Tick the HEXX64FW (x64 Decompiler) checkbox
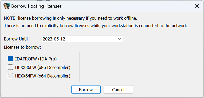 click(x=10, y=76)
